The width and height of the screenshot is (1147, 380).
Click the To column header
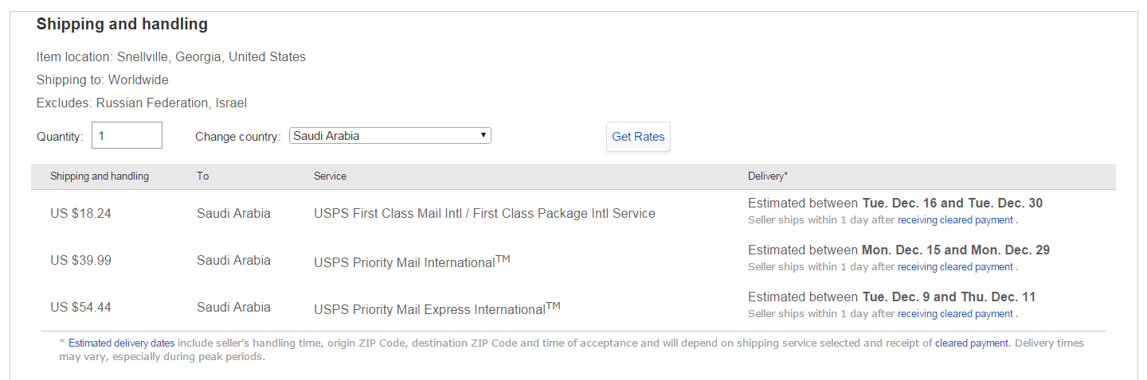pyautogui.click(x=203, y=176)
